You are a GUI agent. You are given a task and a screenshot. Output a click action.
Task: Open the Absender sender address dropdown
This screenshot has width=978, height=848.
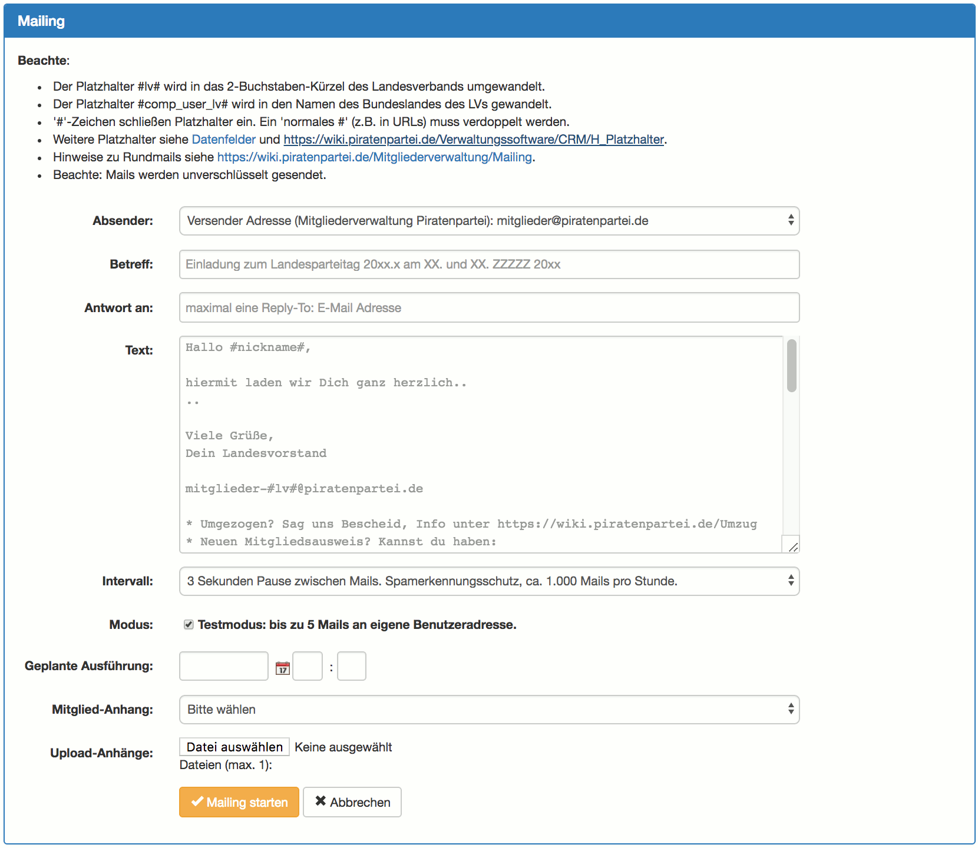point(489,221)
